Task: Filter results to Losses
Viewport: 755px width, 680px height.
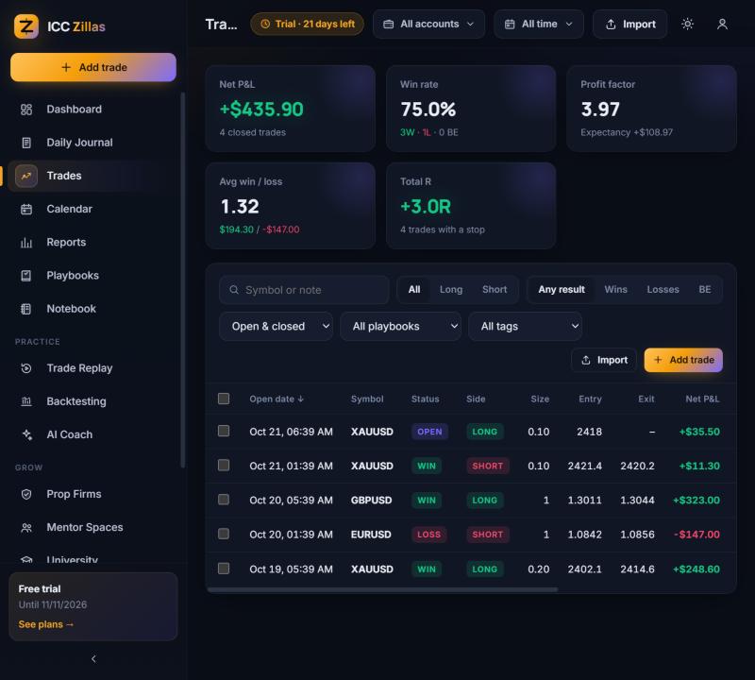Action: coord(663,290)
